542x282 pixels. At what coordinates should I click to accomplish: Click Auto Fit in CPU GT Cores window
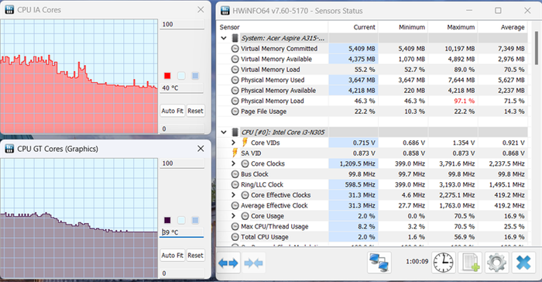[x=172, y=256]
